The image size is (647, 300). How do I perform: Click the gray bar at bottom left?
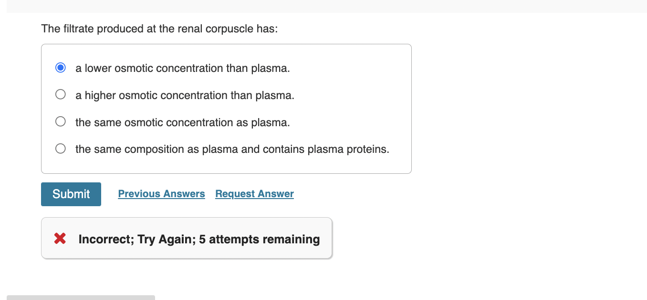(81, 297)
